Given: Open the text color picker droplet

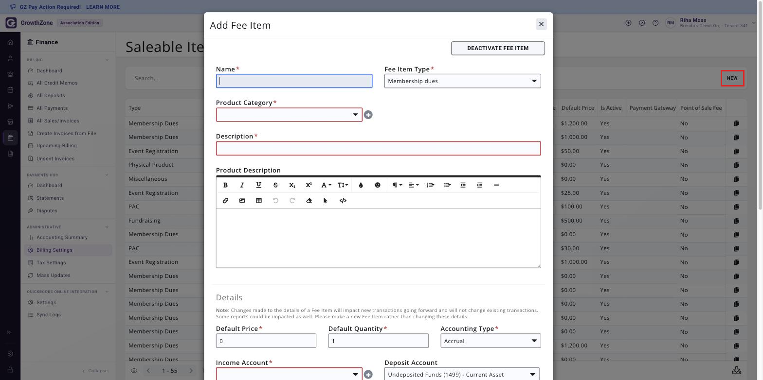Looking at the screenshot, I should [361, 185].
